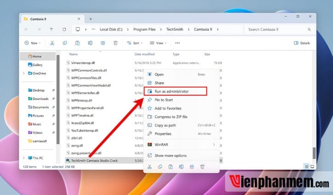Sort by the Type column header
This screenshot has height=195, width=333.
(x=176, y=54)
